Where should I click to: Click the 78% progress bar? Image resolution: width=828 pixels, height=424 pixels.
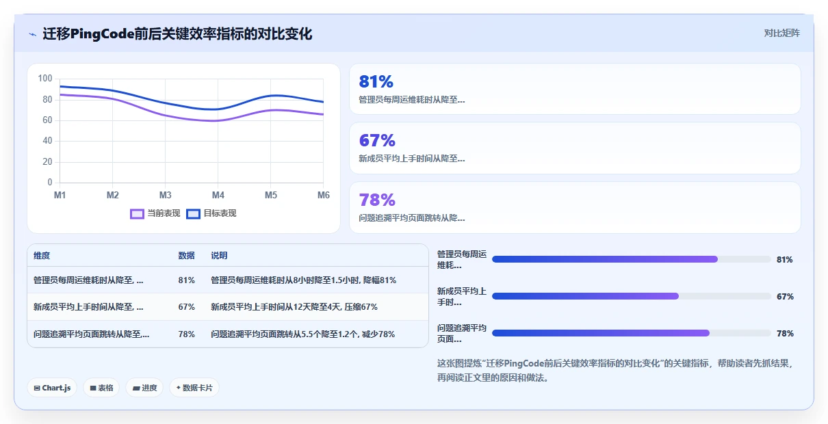(632, 333)
